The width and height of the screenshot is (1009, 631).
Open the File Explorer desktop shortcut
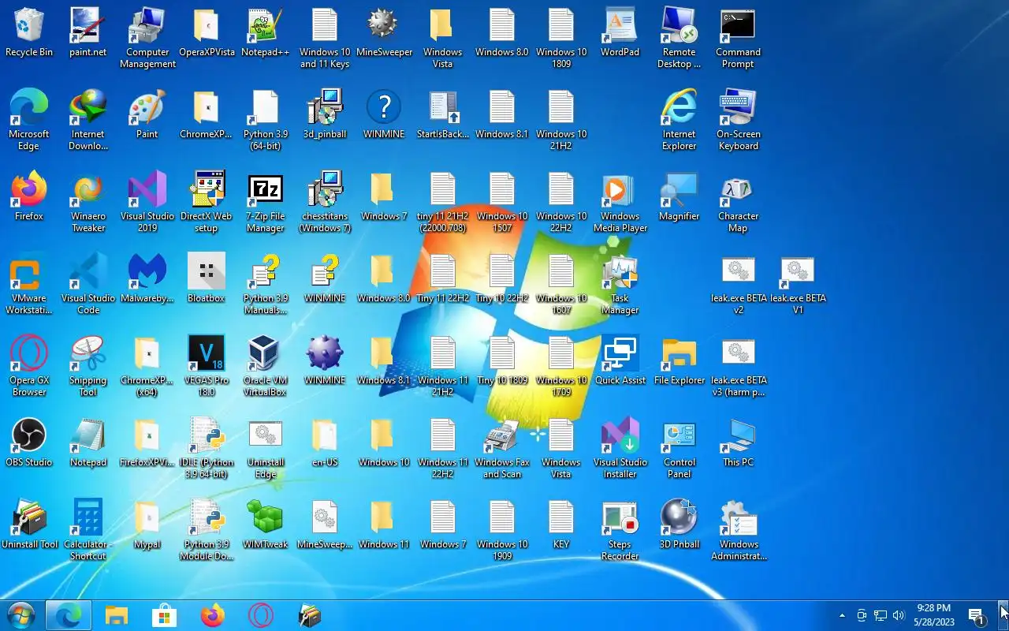[x=679, y=362]
